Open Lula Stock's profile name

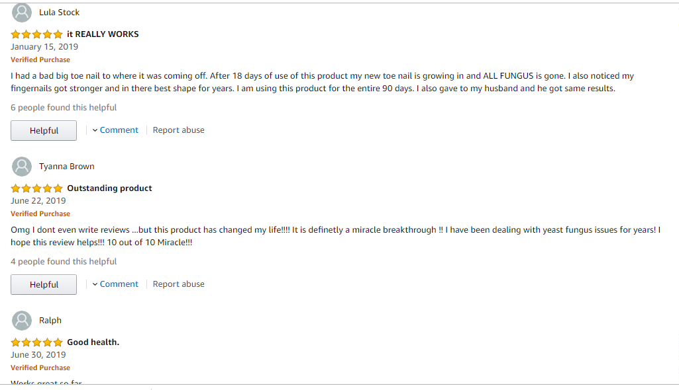coord(59,13)
